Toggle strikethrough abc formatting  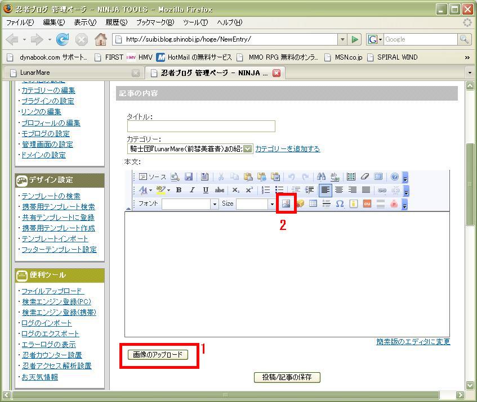219,190
